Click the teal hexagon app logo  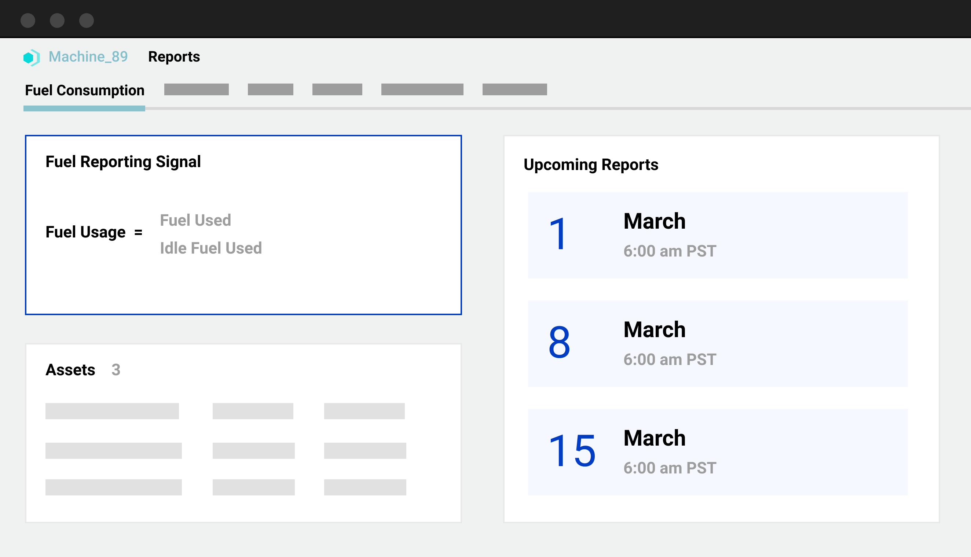click(32, 58)
